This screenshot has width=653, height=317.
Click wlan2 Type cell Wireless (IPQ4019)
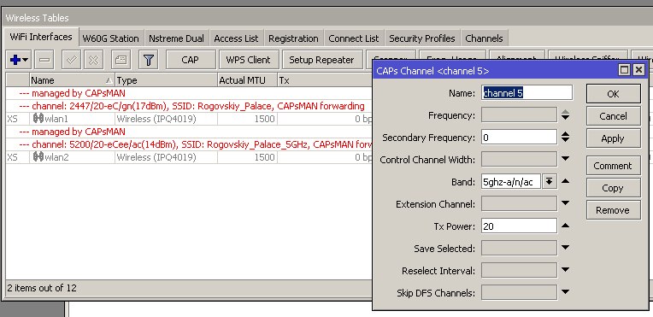(156, 157)
